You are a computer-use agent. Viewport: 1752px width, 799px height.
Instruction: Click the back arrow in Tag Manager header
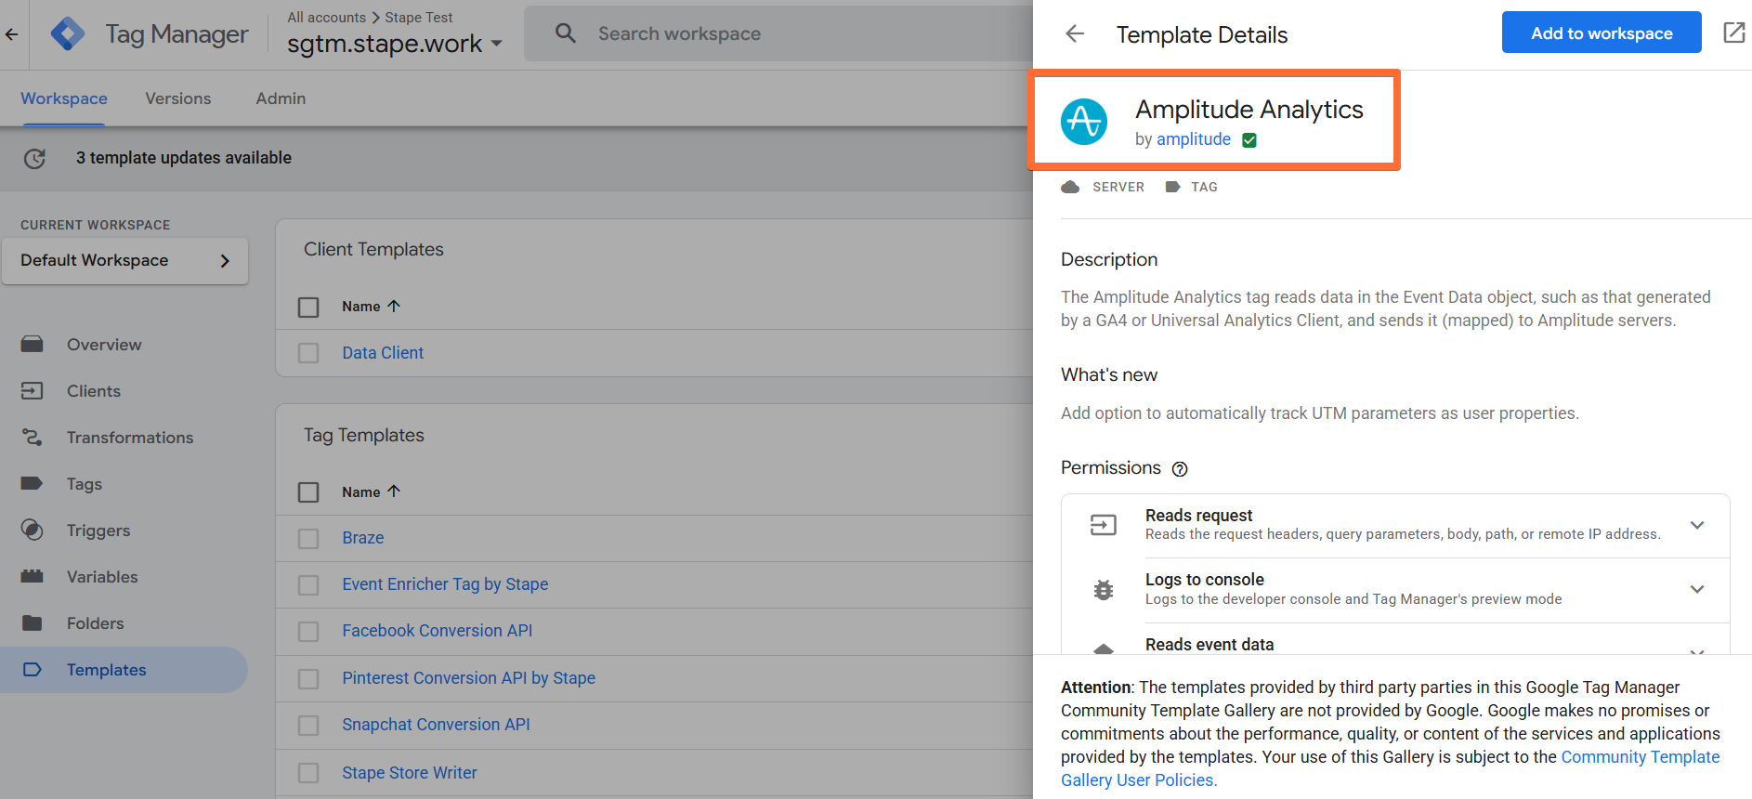point(11,34)
